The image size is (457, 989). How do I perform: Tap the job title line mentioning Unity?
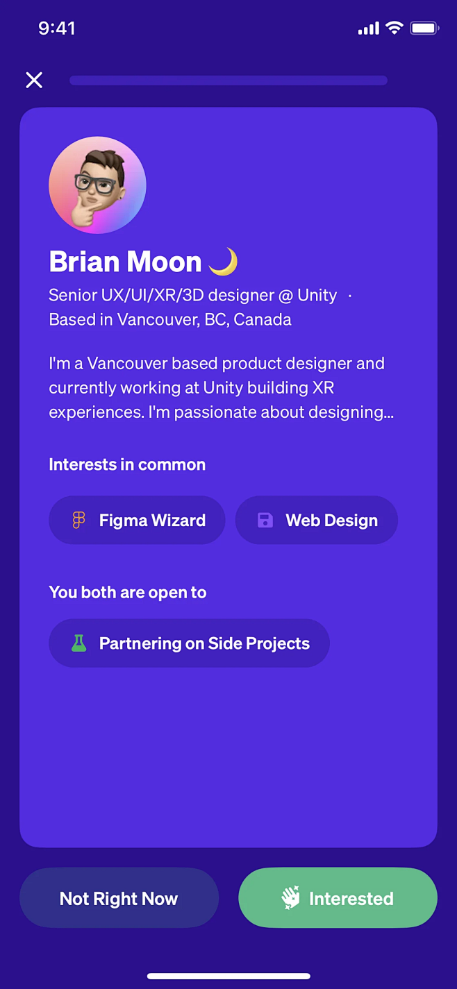click(192, 296)
